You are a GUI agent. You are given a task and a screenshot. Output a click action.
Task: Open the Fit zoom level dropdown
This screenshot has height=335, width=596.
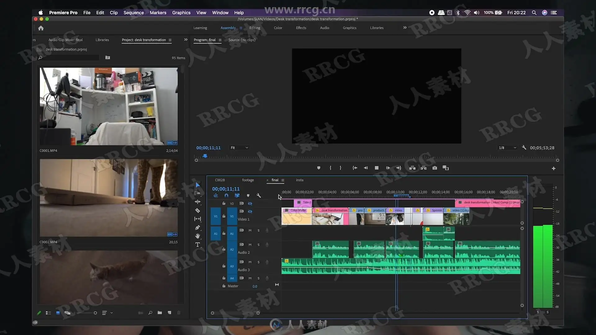coord(239,148)
